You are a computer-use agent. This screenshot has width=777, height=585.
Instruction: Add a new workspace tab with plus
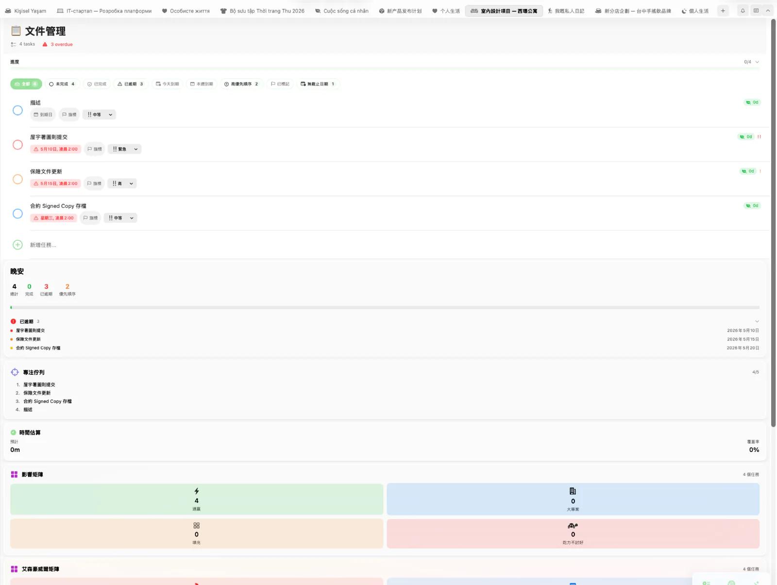click(723, 11)
